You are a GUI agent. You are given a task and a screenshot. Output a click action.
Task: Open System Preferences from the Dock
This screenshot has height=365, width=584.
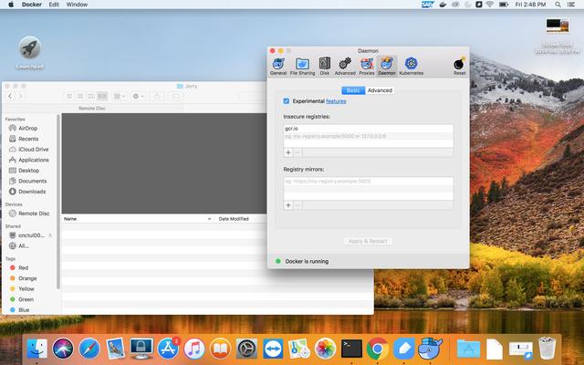[246, 349]
